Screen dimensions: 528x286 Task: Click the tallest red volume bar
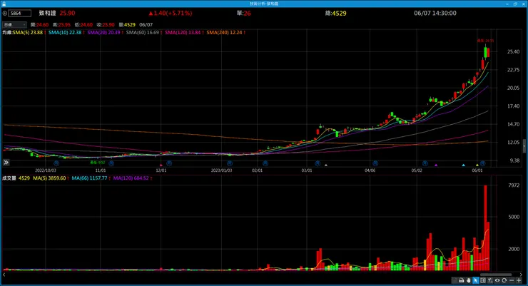(485, 228)
